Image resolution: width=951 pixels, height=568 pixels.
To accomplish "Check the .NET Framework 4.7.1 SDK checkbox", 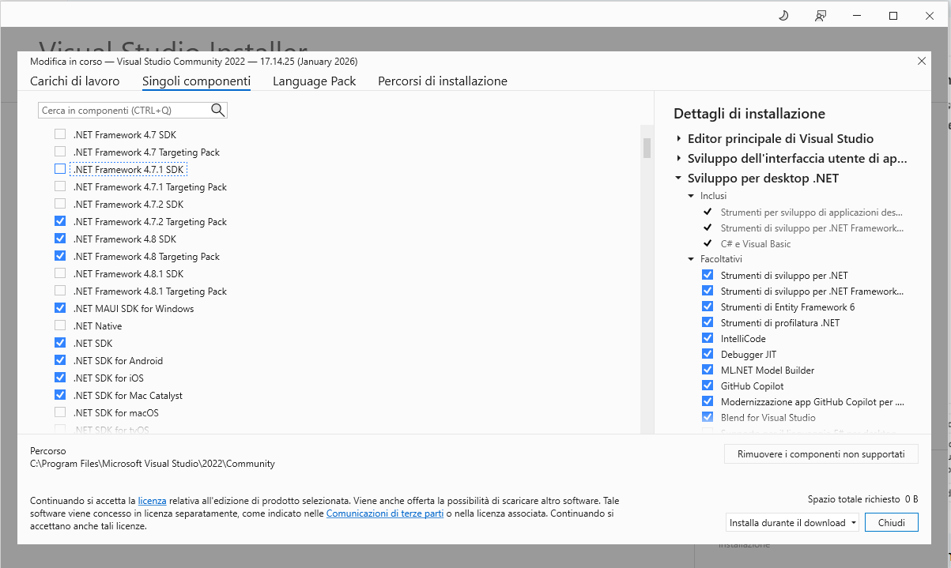I will 60,169.
